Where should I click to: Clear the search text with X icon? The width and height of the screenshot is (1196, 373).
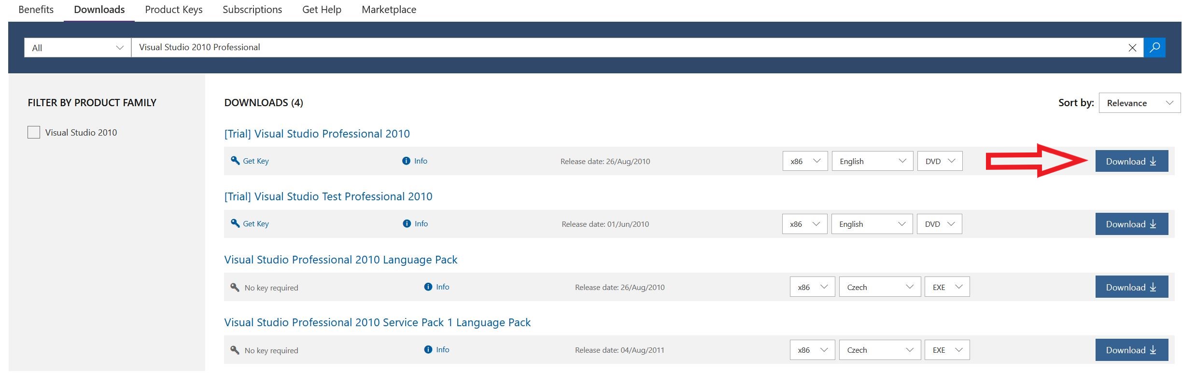(1132, 48)
